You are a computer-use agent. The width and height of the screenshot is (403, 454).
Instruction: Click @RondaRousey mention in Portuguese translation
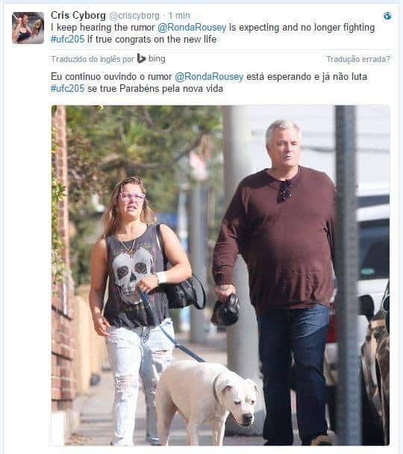[209, 77]
